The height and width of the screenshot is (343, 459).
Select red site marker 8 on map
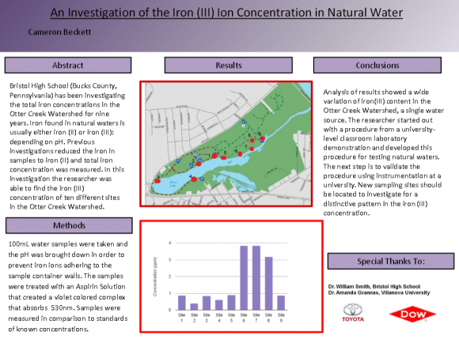[x=252, y=141]
